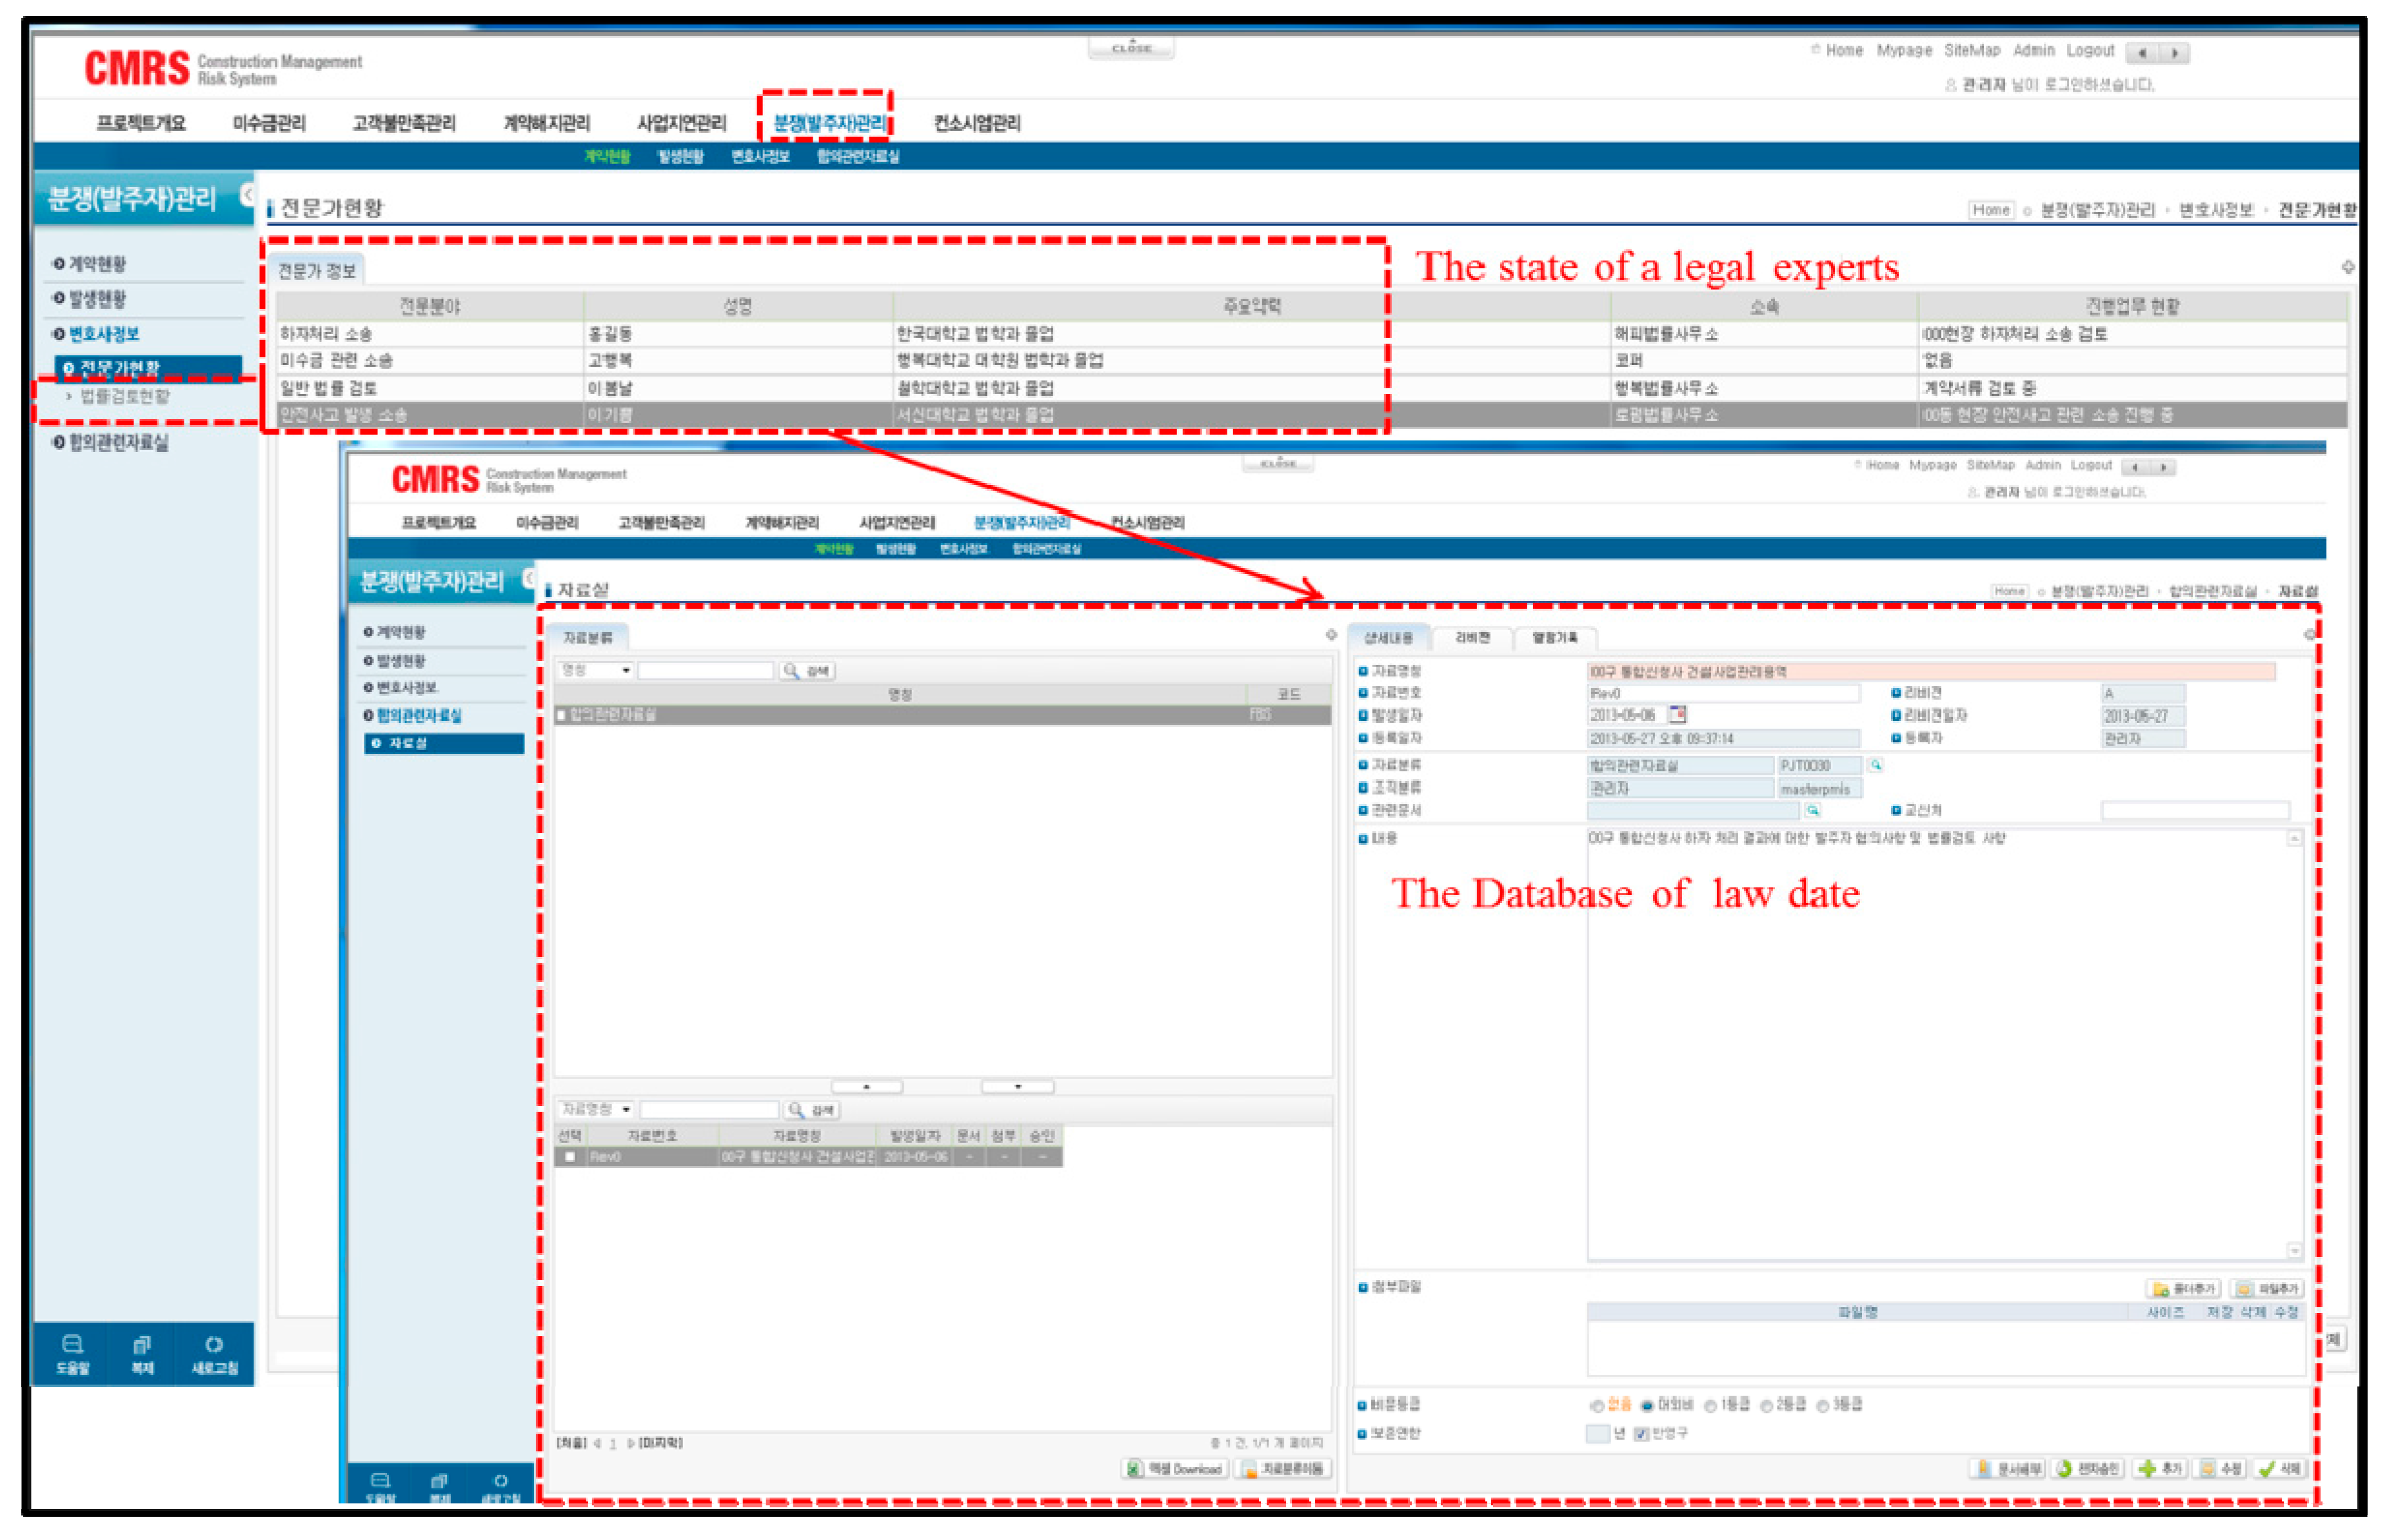Viewport: 2396px width, 1540px height.
Task: Click the green plus 추가 add button
Action: pyautogui.click(x=2159, y=1469)
